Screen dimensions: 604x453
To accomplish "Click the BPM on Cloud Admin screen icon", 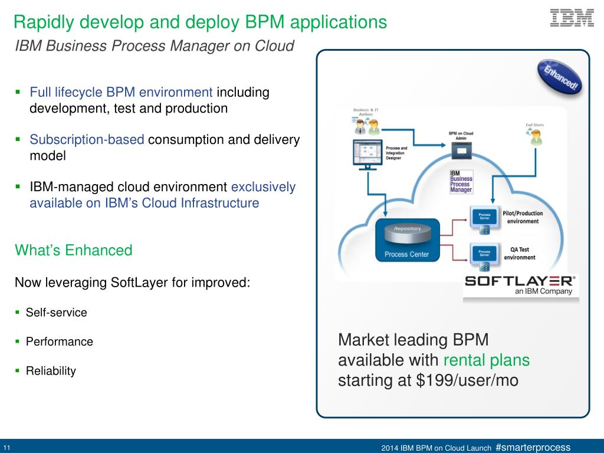I will coord(461,150).
